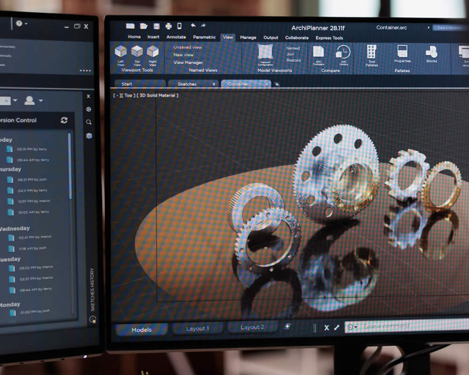
Task: Switch to the Layout 1 tab
Action: pyautogui.click(x=197, y=329)
